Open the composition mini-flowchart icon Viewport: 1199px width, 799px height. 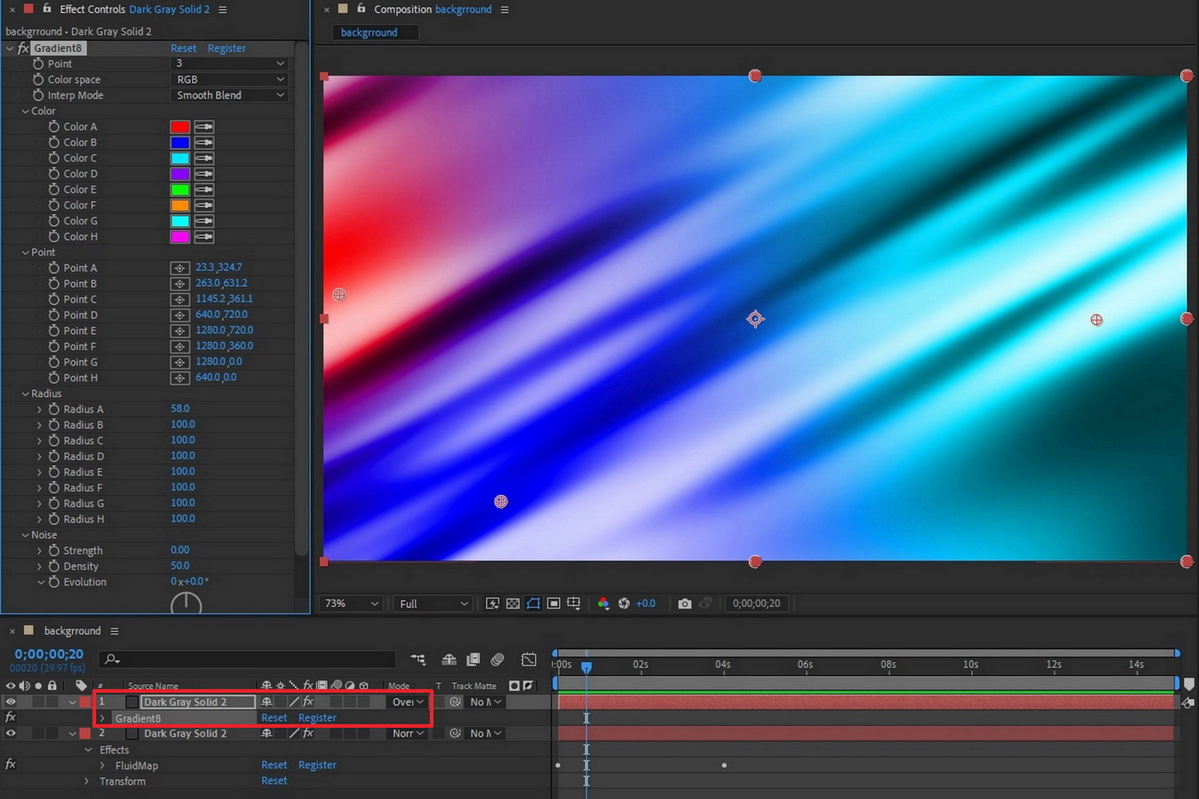coord(418,659)
